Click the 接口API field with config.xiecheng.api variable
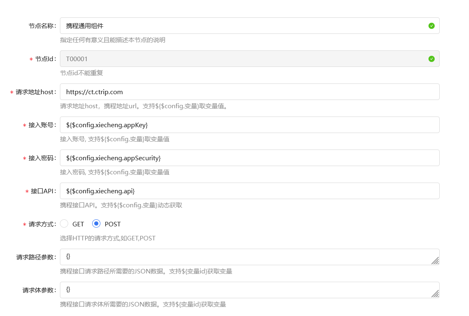The width and height of the screenshot is (469, 316). (248, 191)
